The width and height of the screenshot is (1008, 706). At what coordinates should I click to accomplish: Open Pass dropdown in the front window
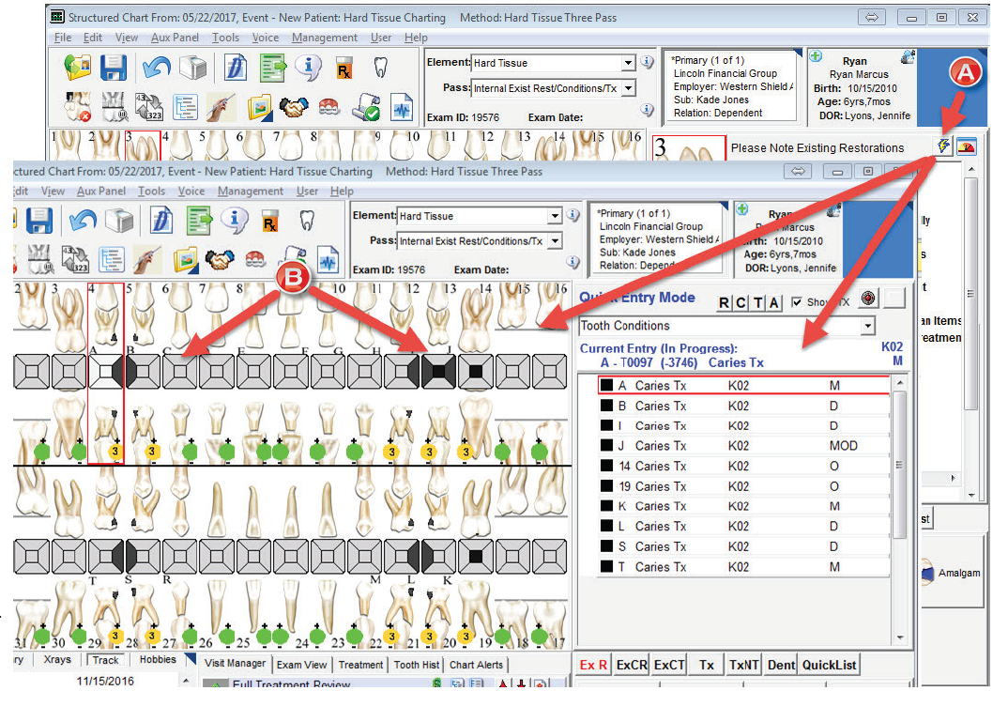pyautogui.click(x=555, y=241)
